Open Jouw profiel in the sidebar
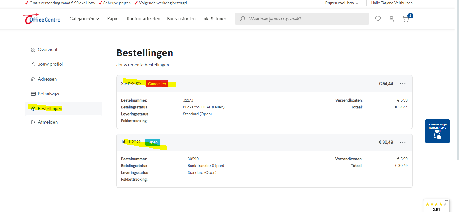Image resolution: width=461 pixels, height=212 pixels. point(64,64)
